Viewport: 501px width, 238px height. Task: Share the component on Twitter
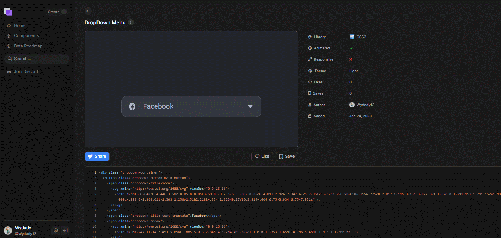[97, 156]
